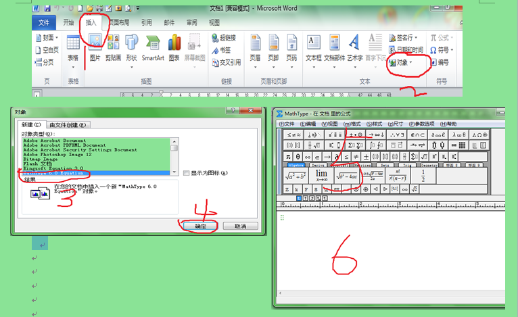Click the ± symbol in MathType small bar
The height and width of the screenshot is (317, 518).
click(366, 157)
